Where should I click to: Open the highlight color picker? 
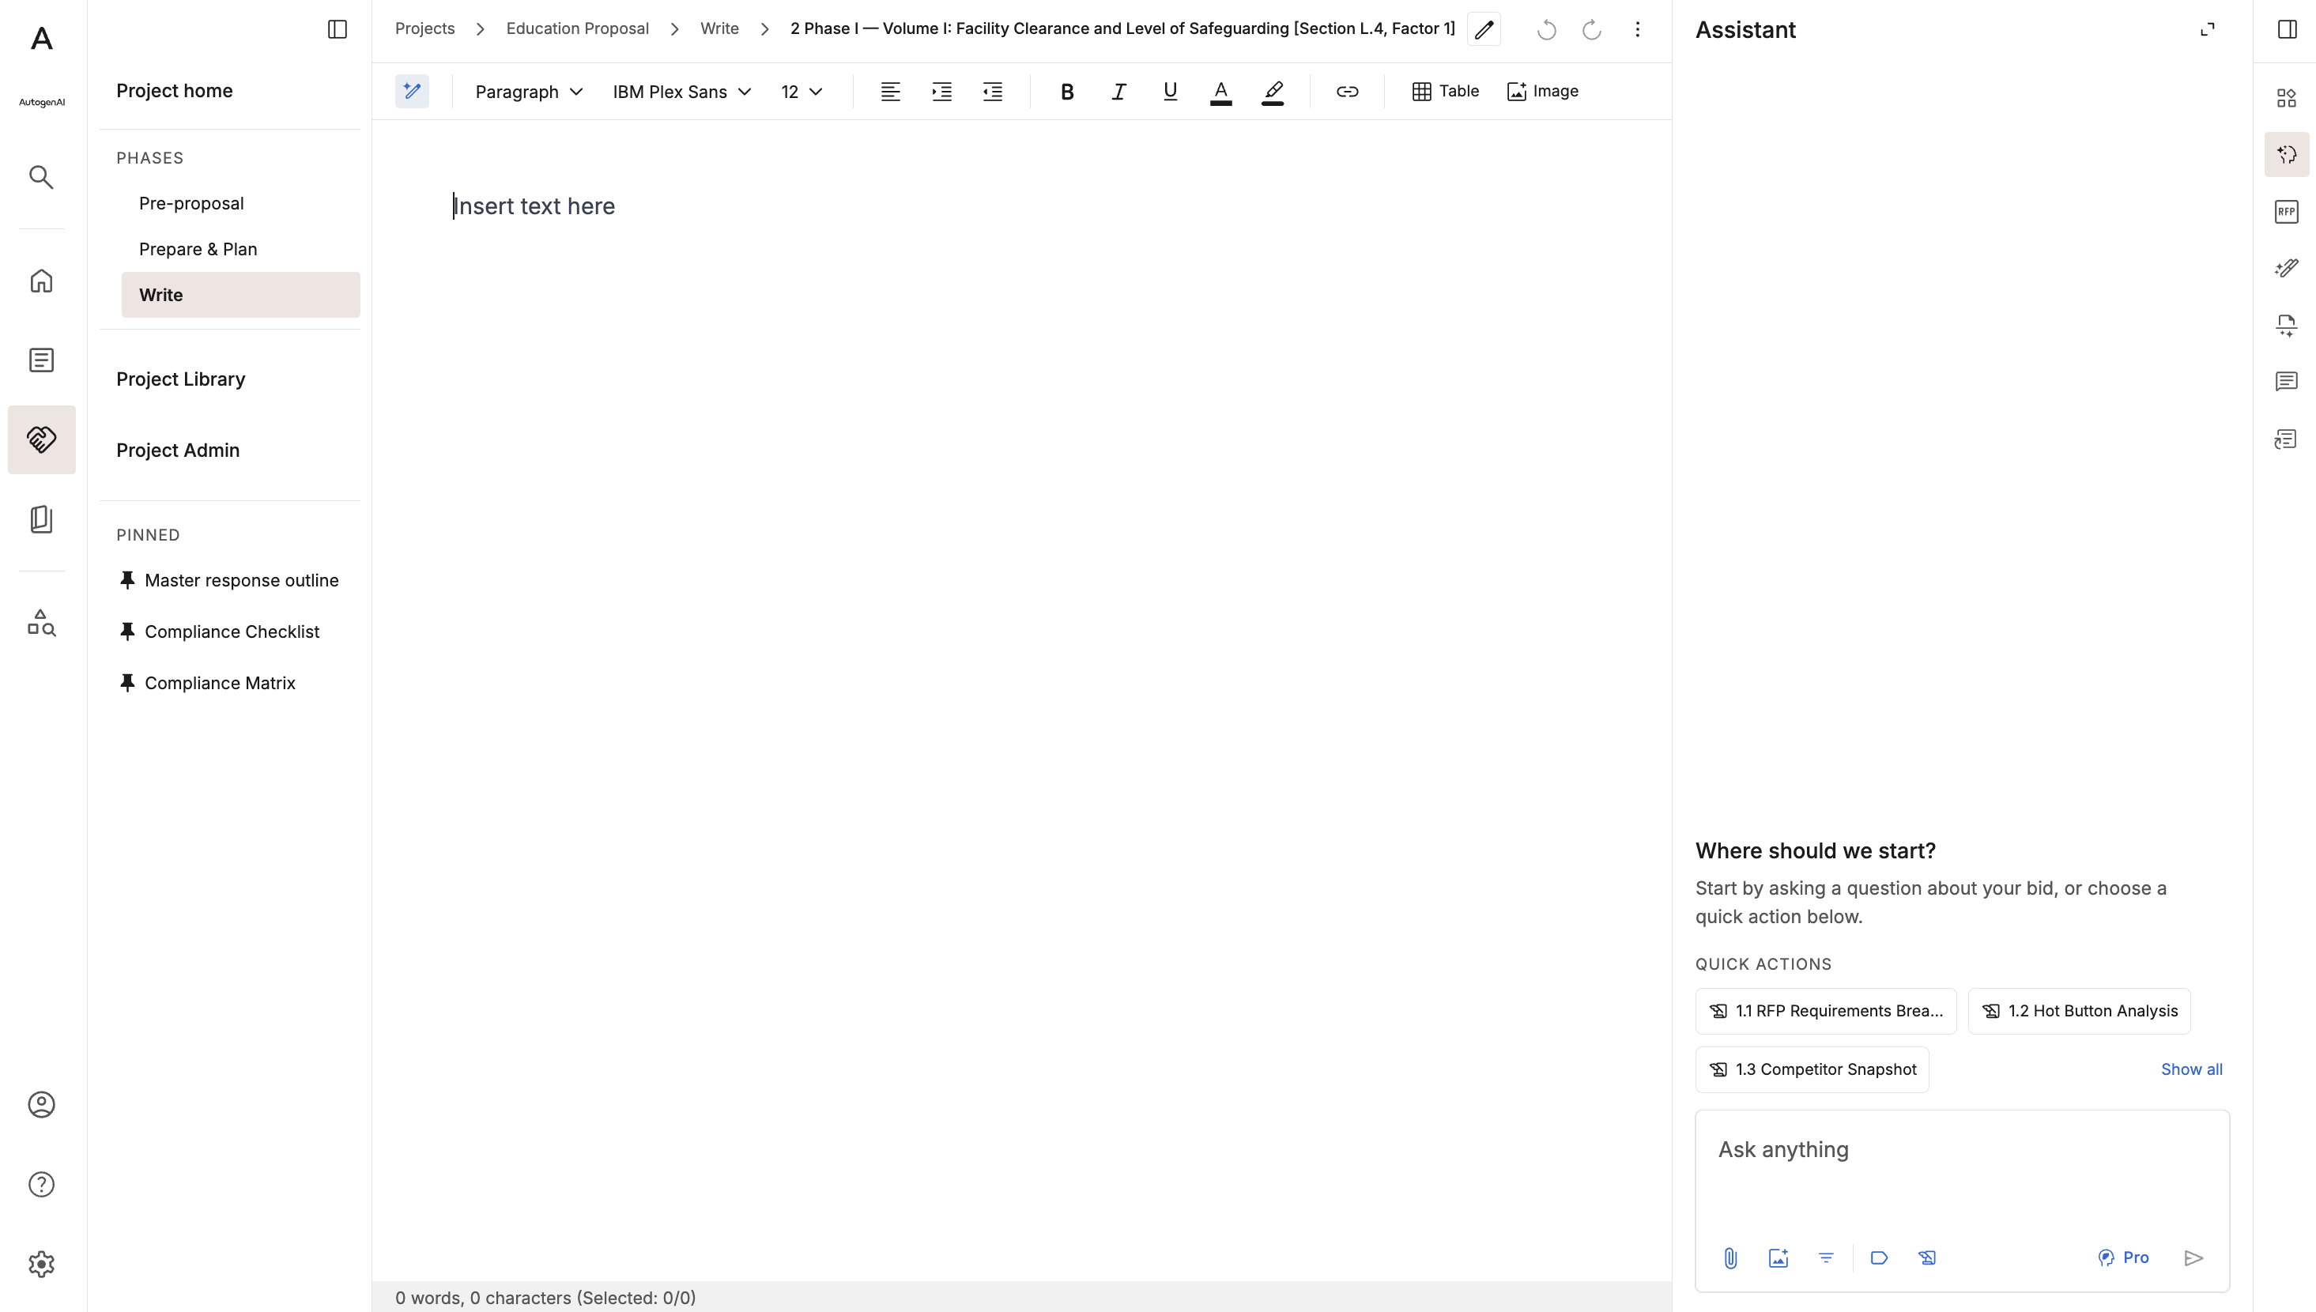pyautogui.click(x=1273, y=92)
